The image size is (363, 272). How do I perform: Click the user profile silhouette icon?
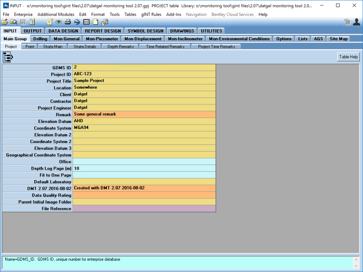point(356,22)
